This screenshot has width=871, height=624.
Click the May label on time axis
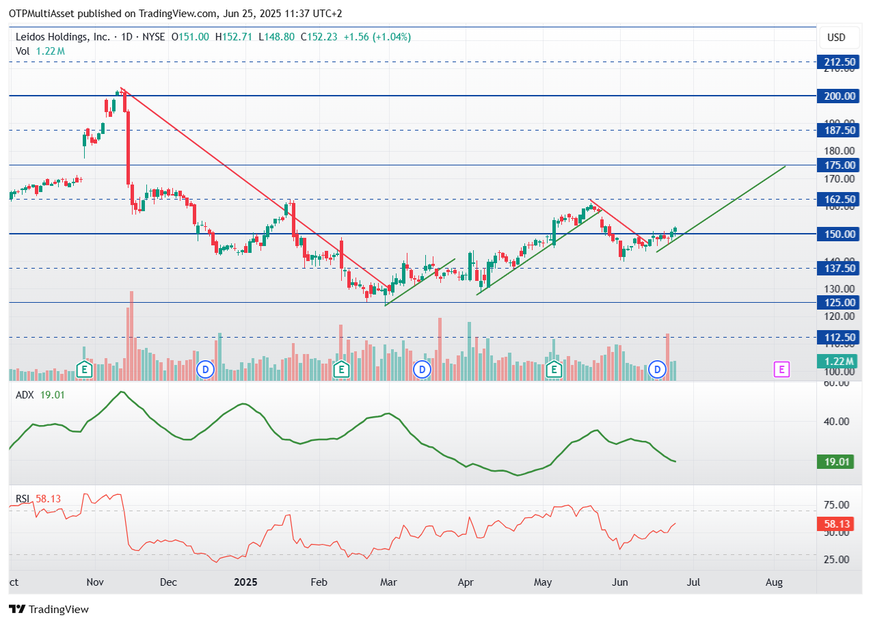click(x=543, y=582)
